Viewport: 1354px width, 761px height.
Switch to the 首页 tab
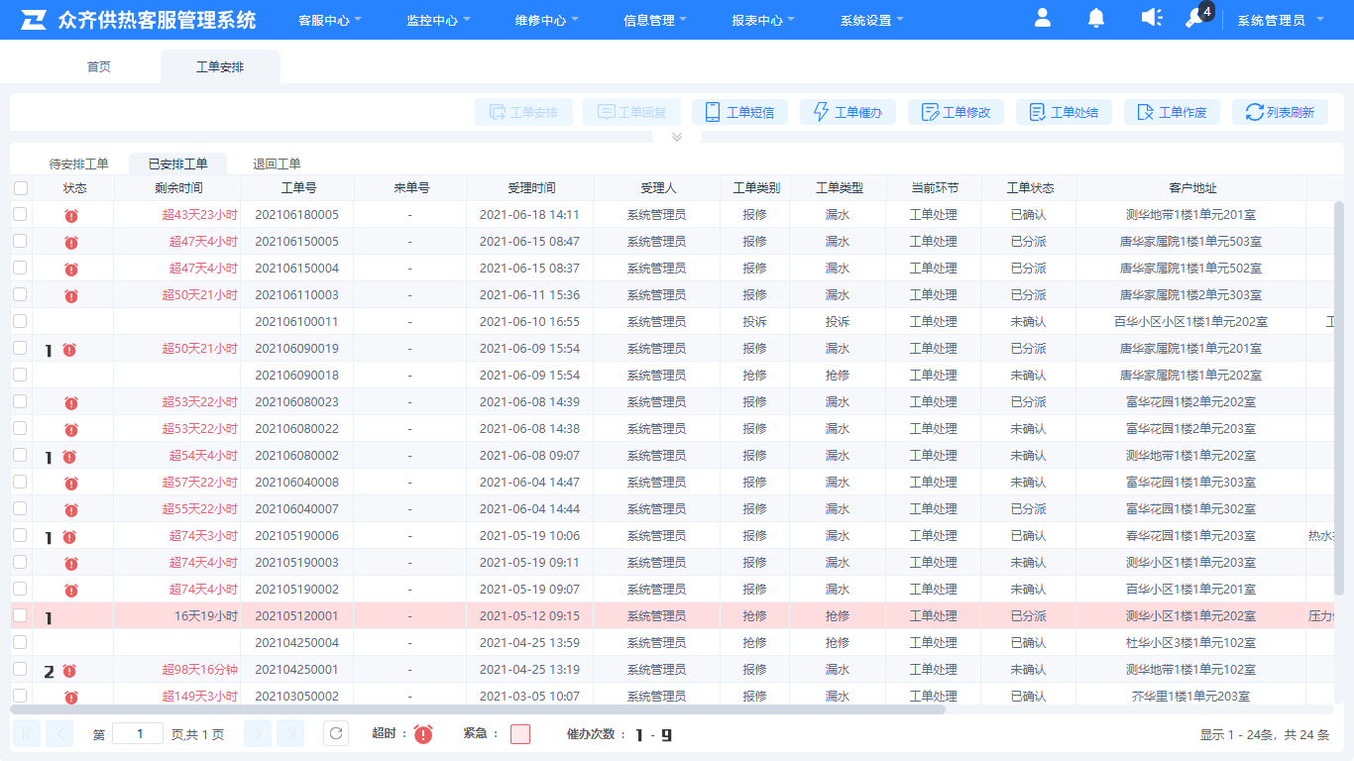(99, 66)
